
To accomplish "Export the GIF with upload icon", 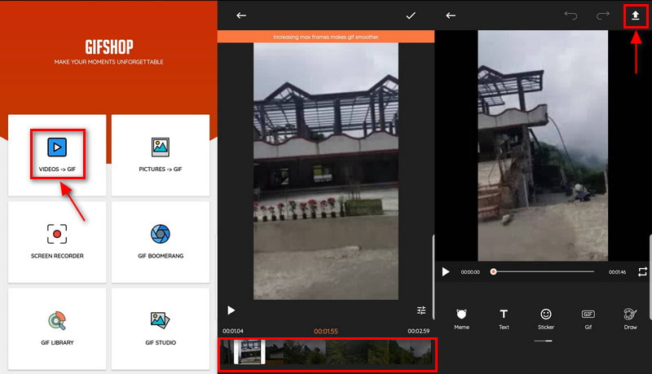I will (x=636, y=15).
